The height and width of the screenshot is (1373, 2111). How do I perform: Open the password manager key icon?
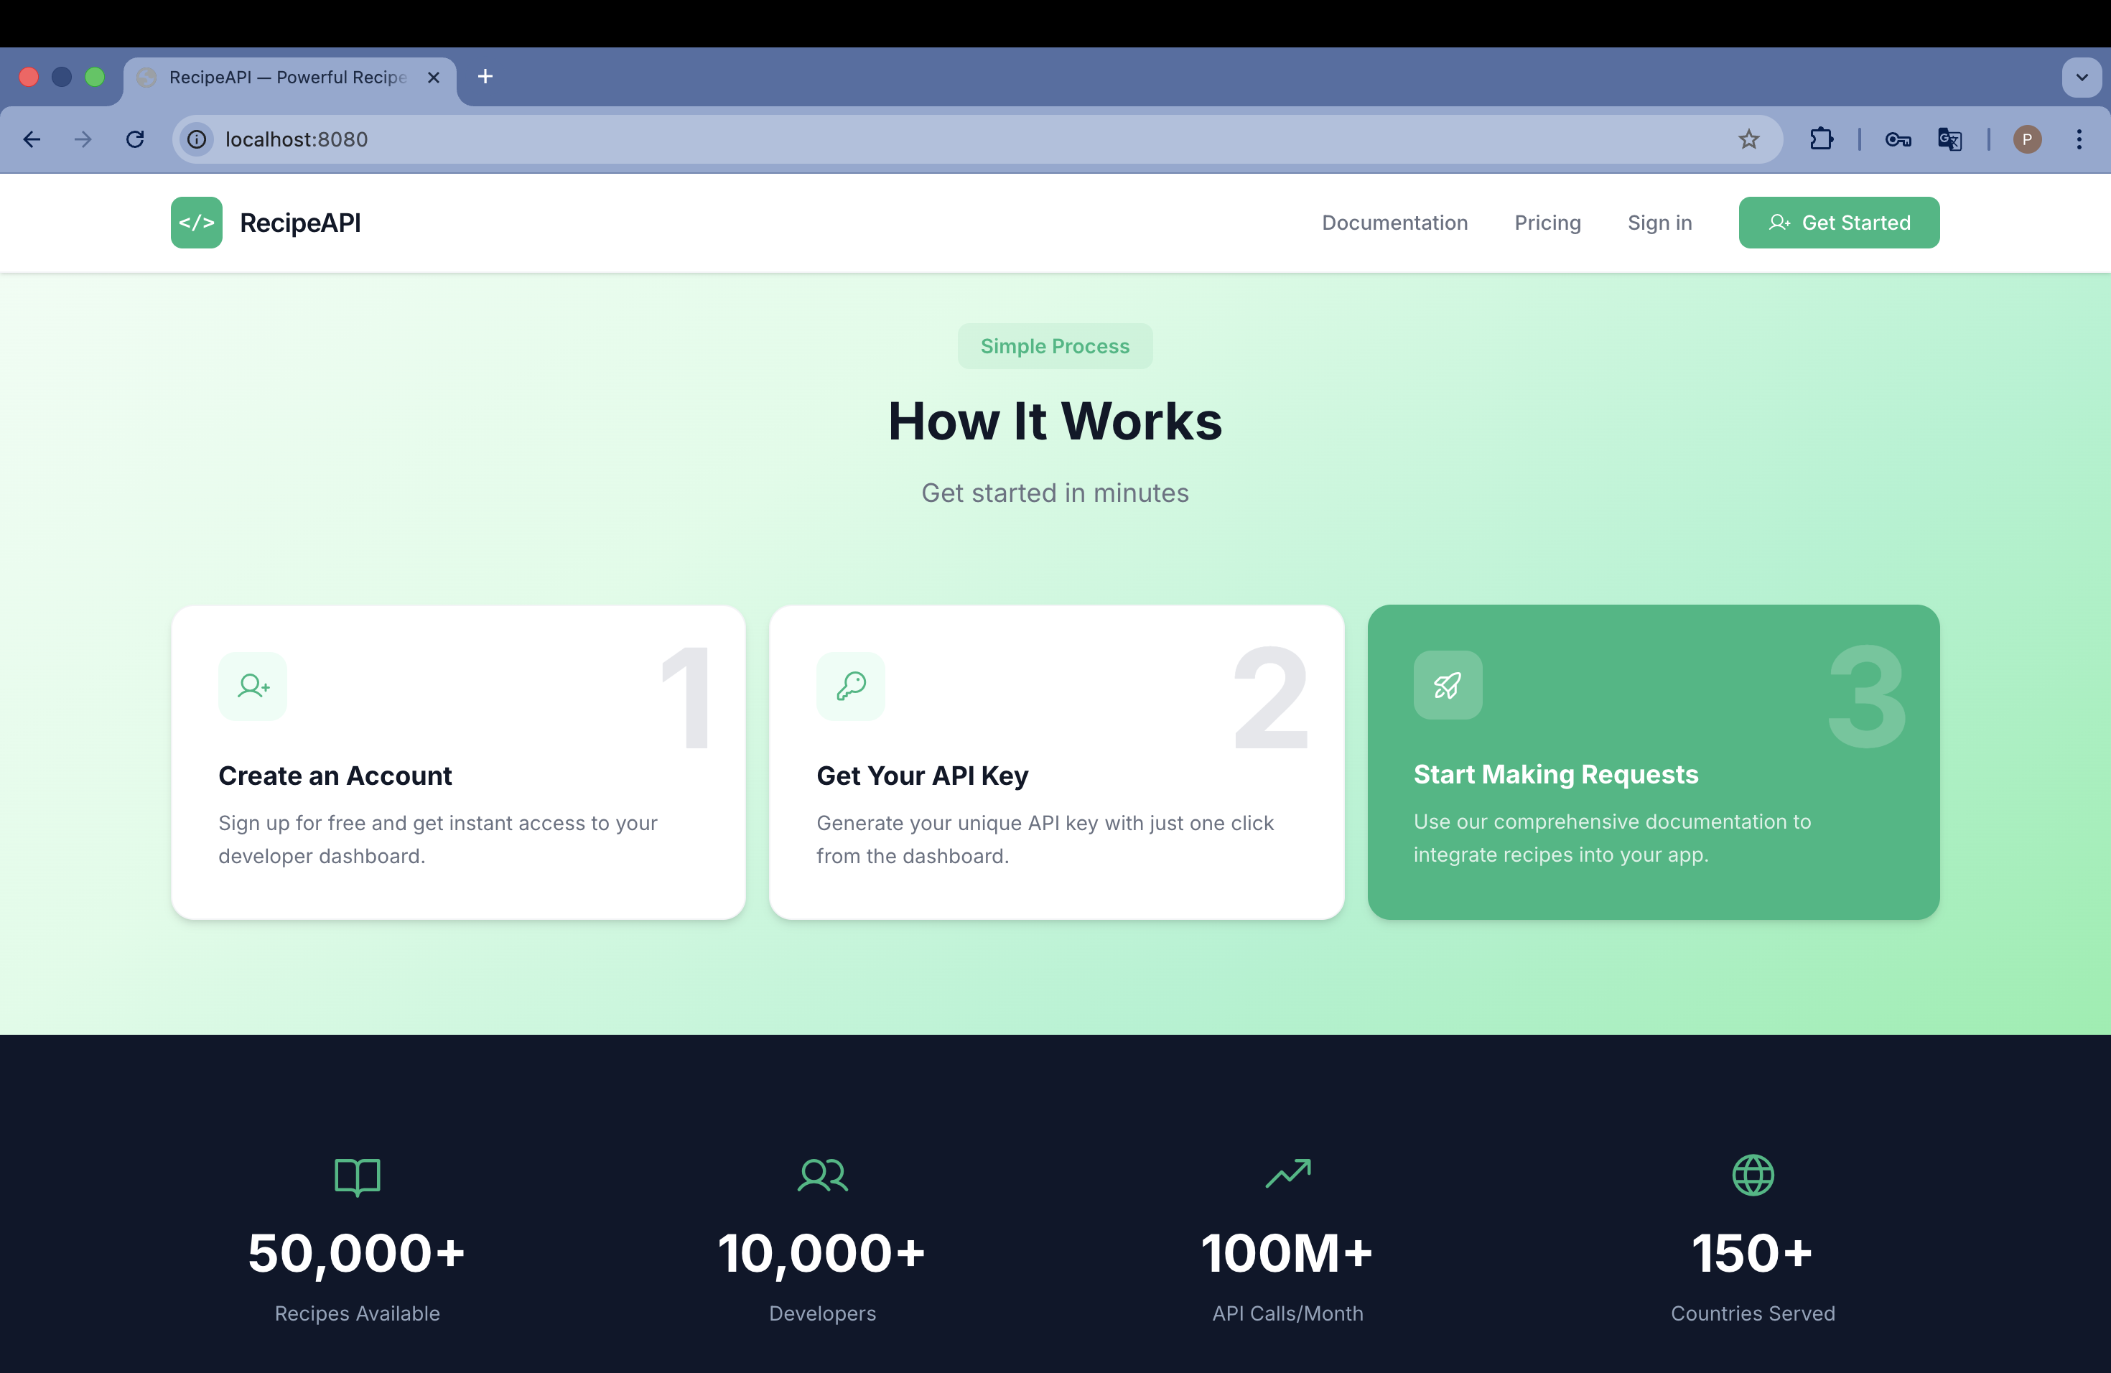click(x=1897, y=139)
